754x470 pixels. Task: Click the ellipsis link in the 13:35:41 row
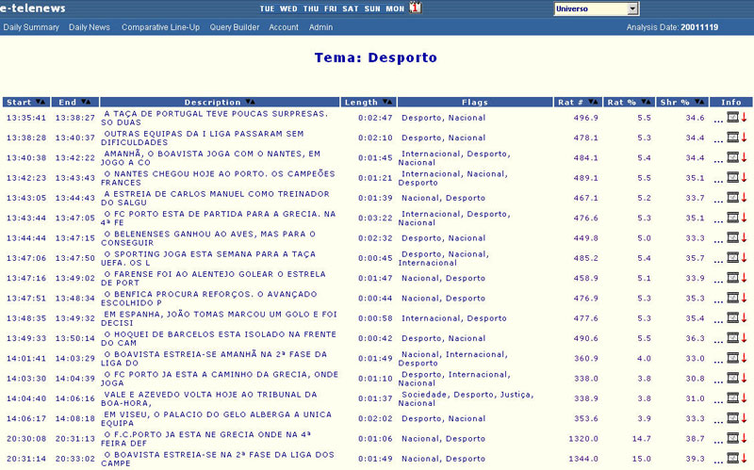[x=718, y=121]
